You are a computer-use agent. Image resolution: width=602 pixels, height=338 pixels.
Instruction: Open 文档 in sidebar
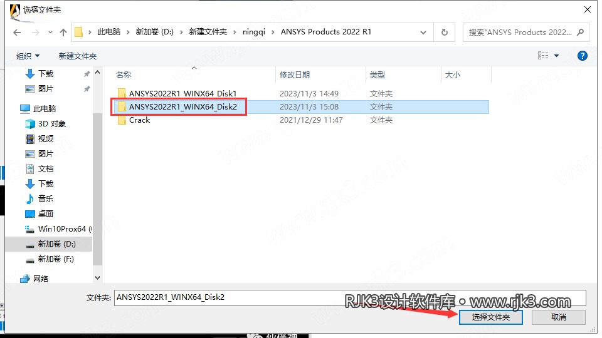pyautogui.click(x=46, y=168)
